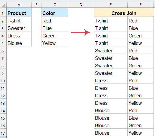The height and width of the screenshot is (138, 155).
Task: Select Sweater cell in column A
Action: click(x=19, y=28)
